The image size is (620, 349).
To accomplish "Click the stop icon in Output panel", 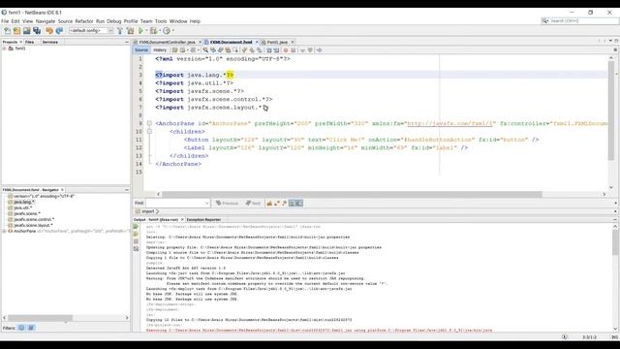I will pos(136,241).
